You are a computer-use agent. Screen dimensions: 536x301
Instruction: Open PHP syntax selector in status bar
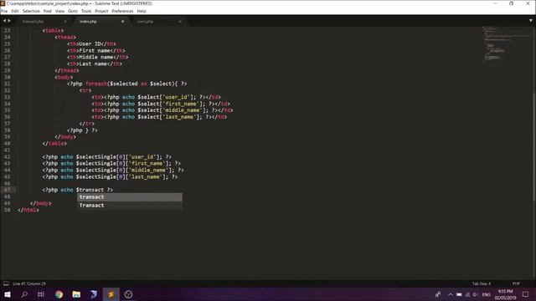pos(516,283)
